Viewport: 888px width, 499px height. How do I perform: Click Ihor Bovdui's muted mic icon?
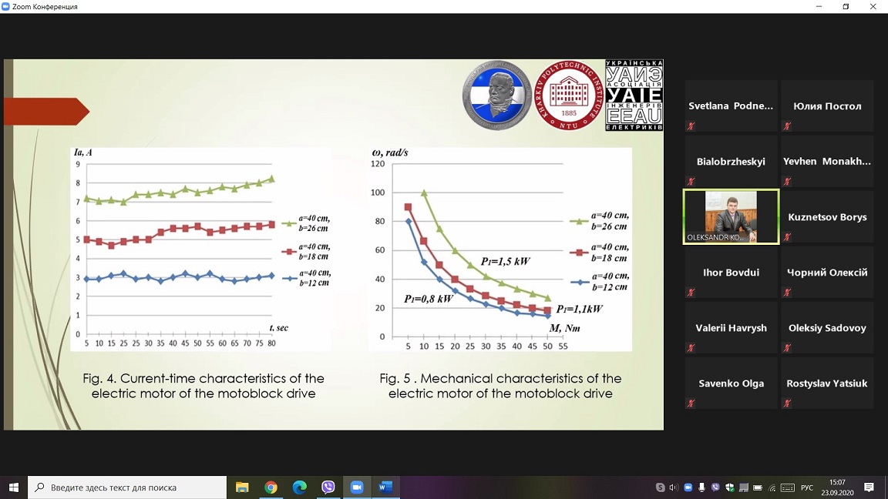click(691, 293)
